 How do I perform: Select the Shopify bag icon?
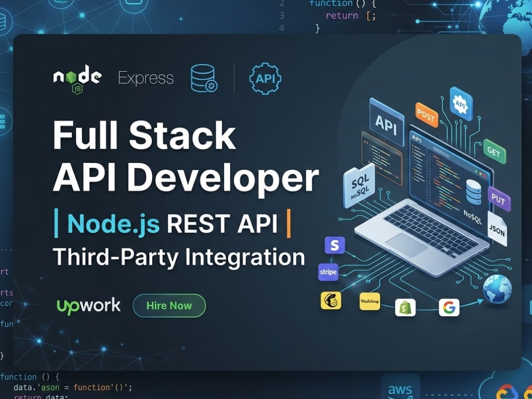click(405, 307)
